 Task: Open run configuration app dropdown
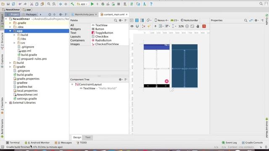pyautogui.click(x=82, y=4)
